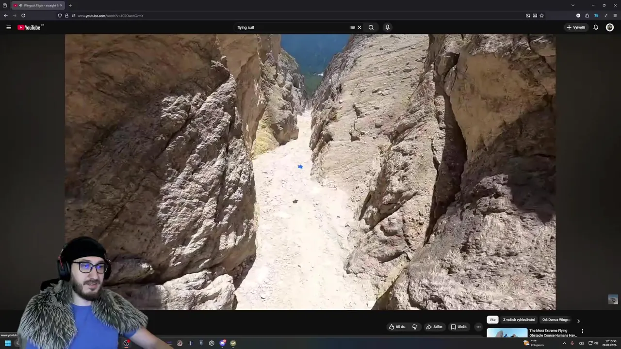Viewport: 621px width, 349px height.
Task: Close the Wingsuit Flight tab
Action: [x=61, y=5]
